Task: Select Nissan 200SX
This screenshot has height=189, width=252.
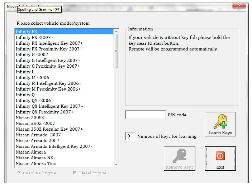Action: coord(64,118)
